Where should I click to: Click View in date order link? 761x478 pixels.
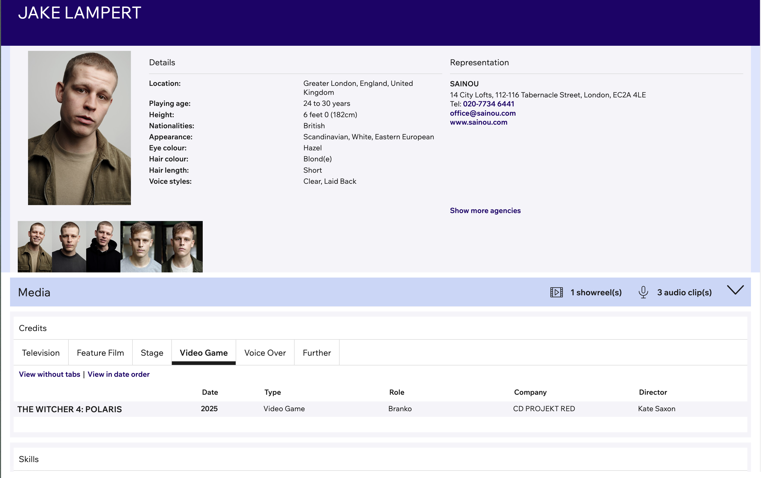click(119, 374)
